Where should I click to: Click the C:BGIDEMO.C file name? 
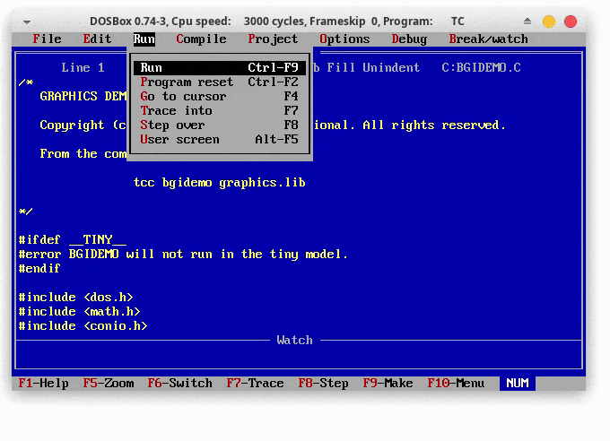click(481, 67)
